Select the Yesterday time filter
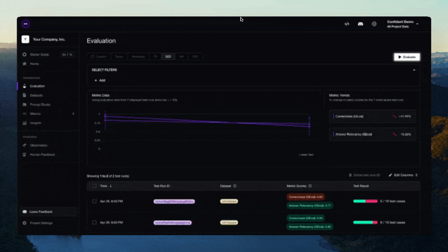Viewport: 448px width, 252px height. [x=138, y=56]
